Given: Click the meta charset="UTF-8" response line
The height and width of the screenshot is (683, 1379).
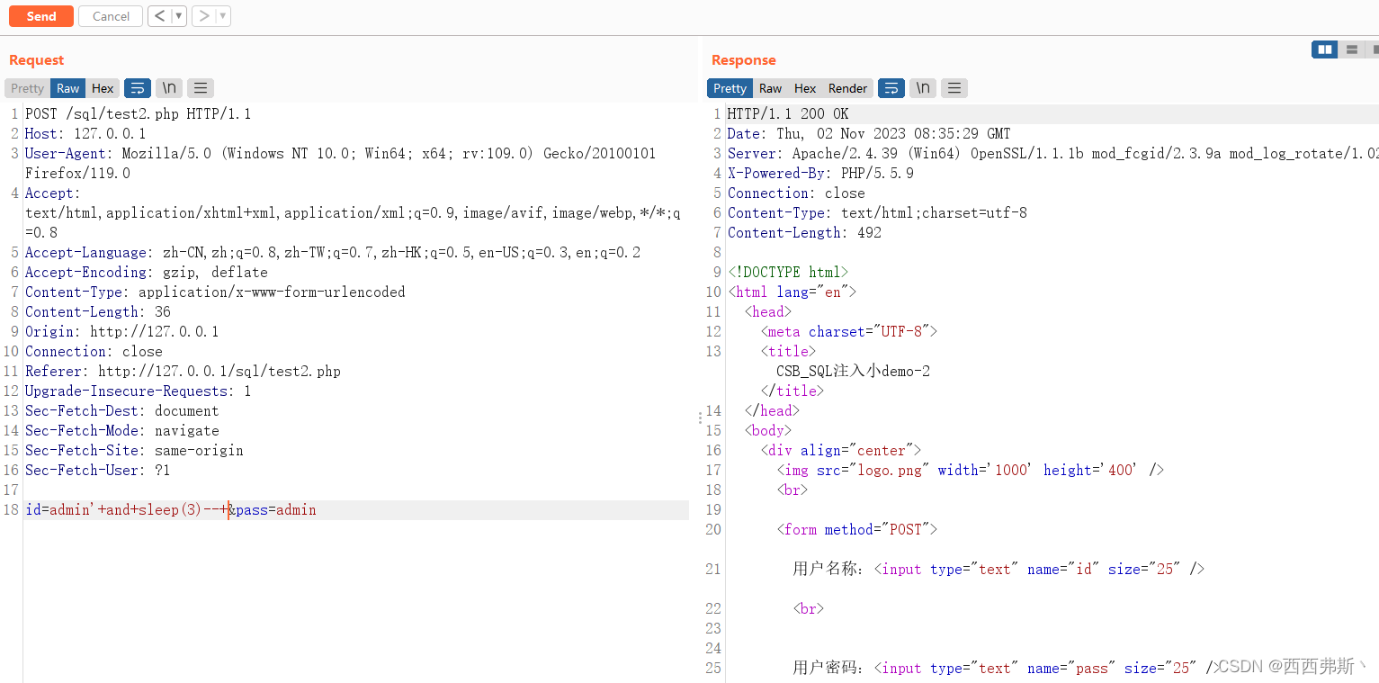Looking at the screenshot, I should click(849, 332).
